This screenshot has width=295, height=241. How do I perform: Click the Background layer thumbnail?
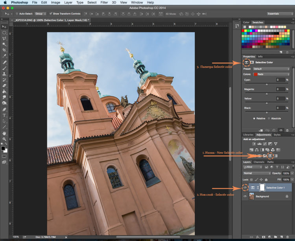coord(251,196)
